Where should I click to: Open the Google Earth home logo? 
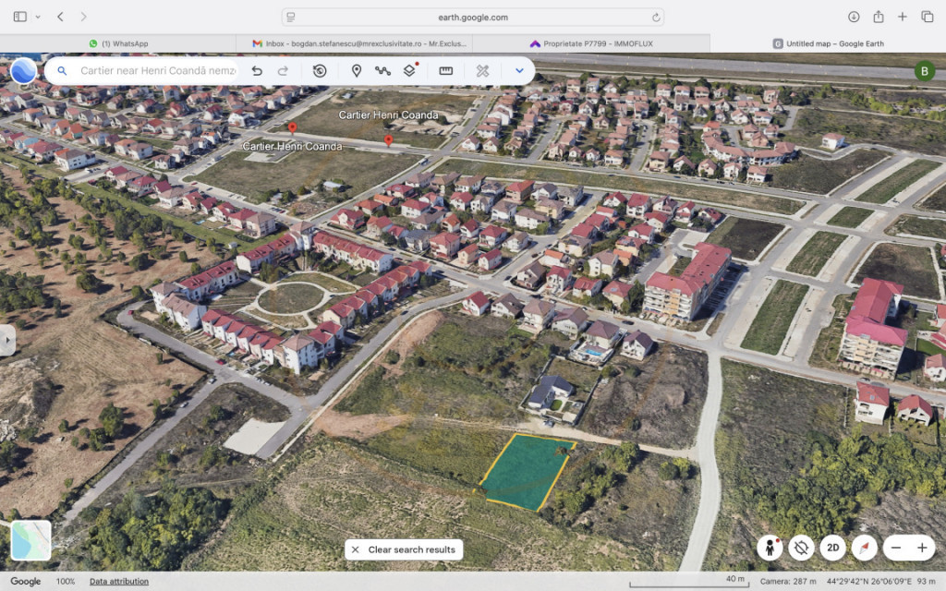(x=24, y=71)
